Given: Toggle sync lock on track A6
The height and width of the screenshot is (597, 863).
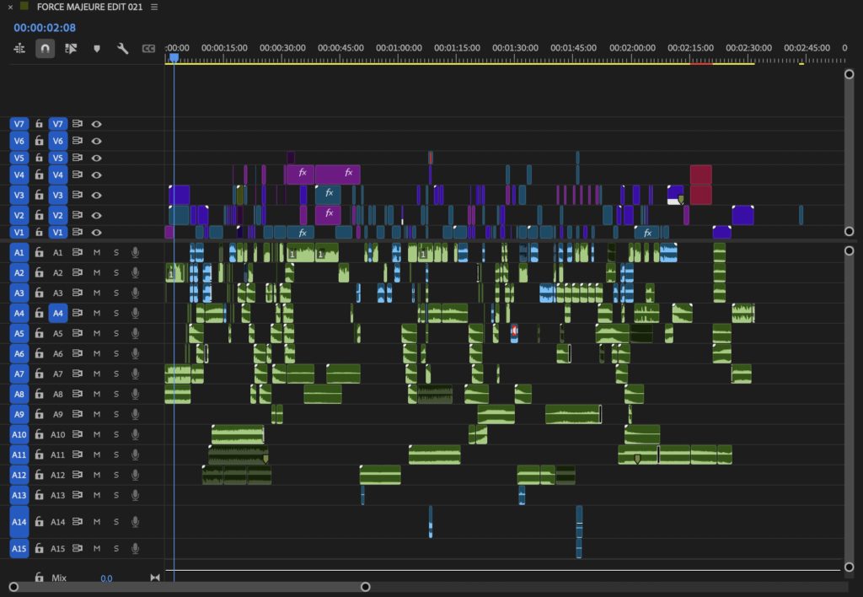Looking at the screenshot, I should 78,353.
